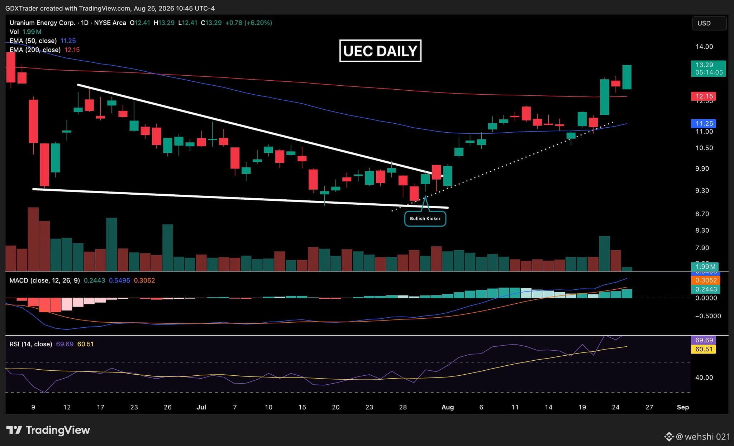Select the Uranium Energy Corp. symbol title
734x446 pixels.
pyautogui.click(x=42, y=23)
